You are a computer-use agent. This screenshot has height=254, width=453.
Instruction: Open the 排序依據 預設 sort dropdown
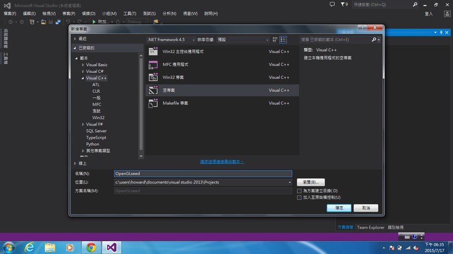pyautogui.click(x=243, y=40)
